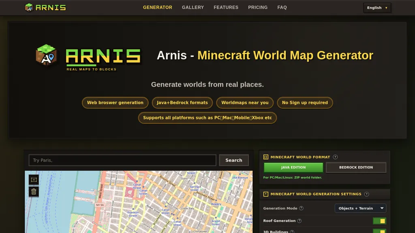Toggle the 3D Buildings switch
The image size is (415, 233).
click(x=379, y=231)
